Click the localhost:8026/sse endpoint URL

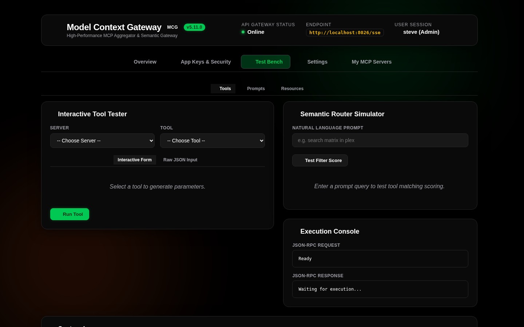[x=345, y=32]
